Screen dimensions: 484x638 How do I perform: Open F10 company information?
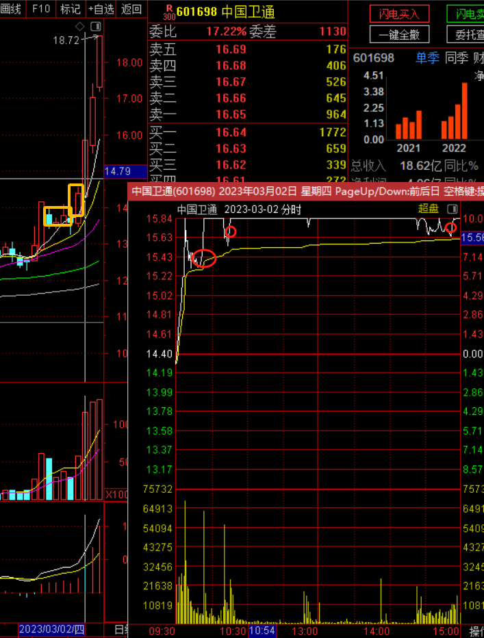(x=41, y=8)
